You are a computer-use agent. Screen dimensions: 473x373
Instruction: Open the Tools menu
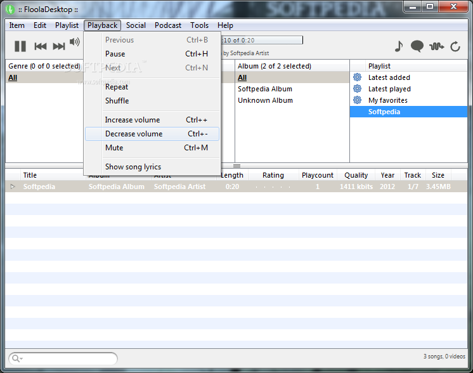[199, 25]
